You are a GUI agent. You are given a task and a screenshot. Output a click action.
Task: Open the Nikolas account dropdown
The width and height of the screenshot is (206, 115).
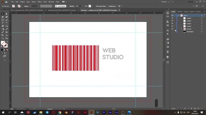[165, 2]
